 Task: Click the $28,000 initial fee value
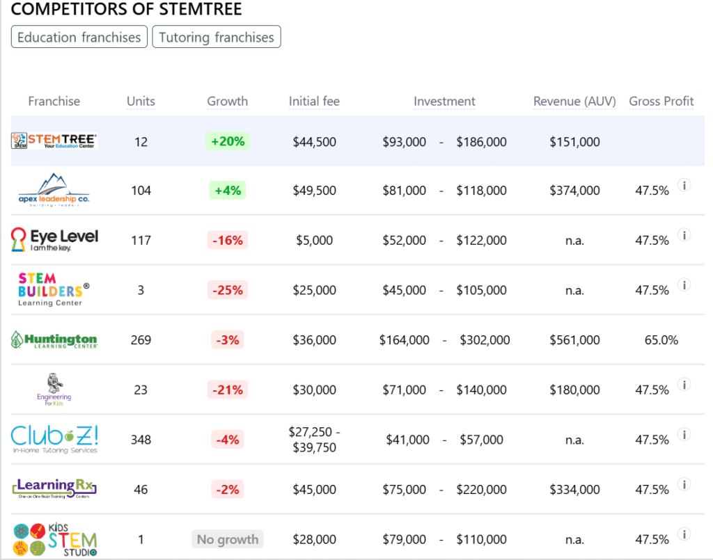point(314,540)
